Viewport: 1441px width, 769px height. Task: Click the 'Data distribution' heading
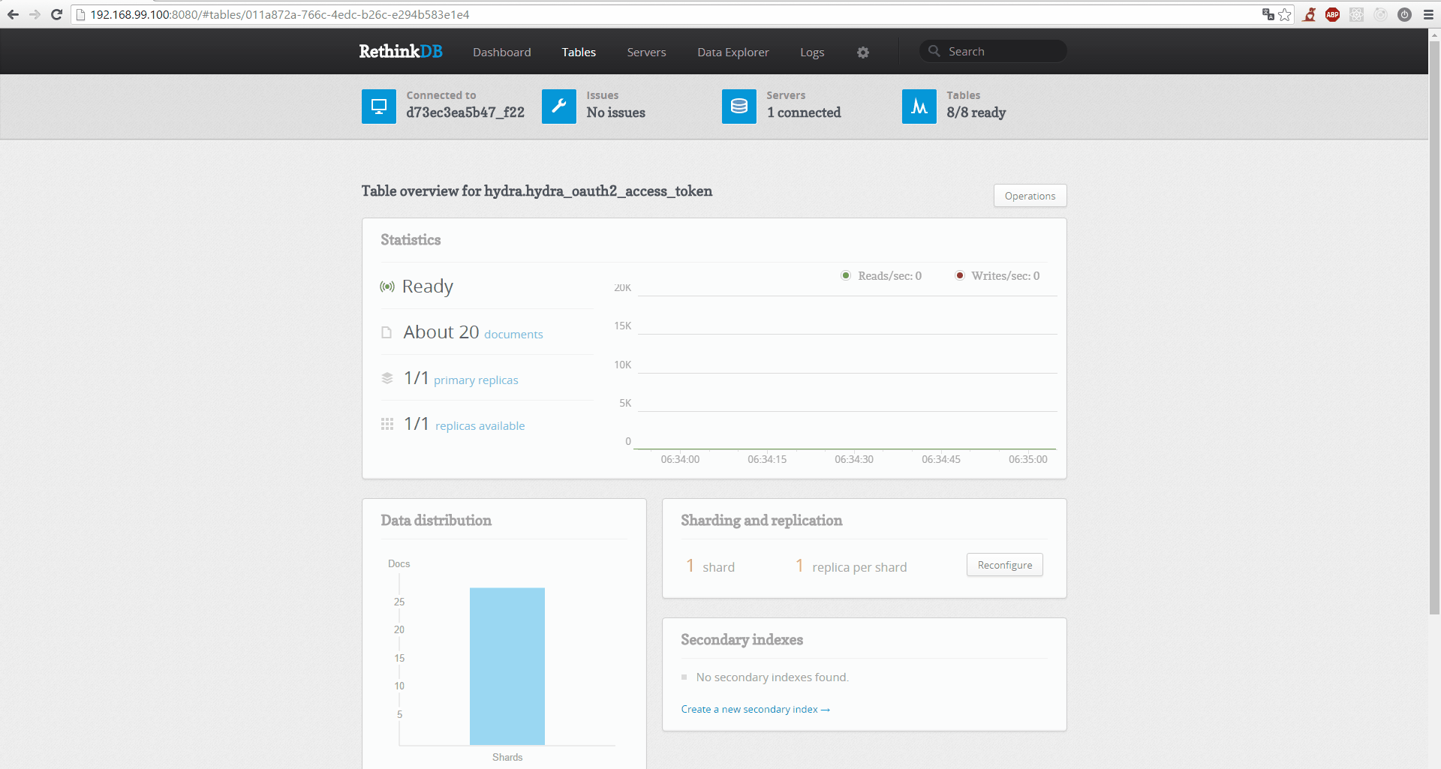tap(436, 521)
